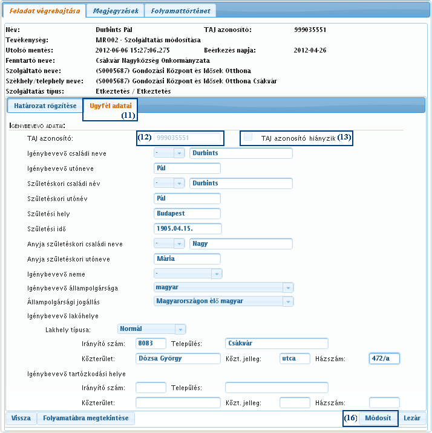Image resolution: width=432 pixels, height=433 pixels.
Task: Click Igénybevevő családi neve field with Durbints
Action: (x=241, y=153)
